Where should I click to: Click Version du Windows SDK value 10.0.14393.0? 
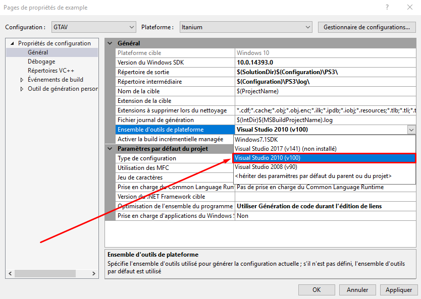[326, 63]
